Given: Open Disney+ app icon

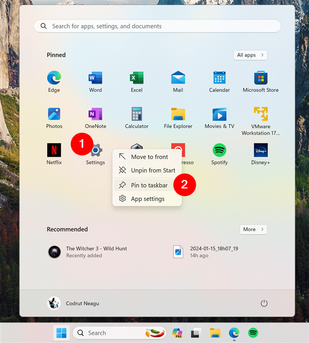Looking at the screenshot, I should (x=261, y=154).
